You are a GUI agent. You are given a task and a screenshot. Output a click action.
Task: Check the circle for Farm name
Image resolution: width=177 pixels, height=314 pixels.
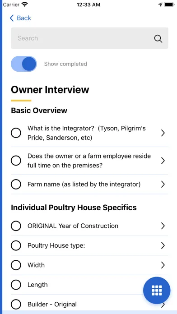click(x=16, y=184)
